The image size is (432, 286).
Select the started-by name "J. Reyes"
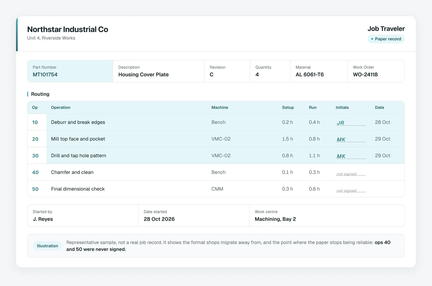click(43, 219)
